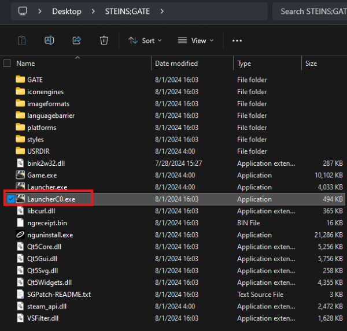This screenshot has height=331, width=347.
Task: Select the file name Game.exe
Action: click(x=42, y=176)
